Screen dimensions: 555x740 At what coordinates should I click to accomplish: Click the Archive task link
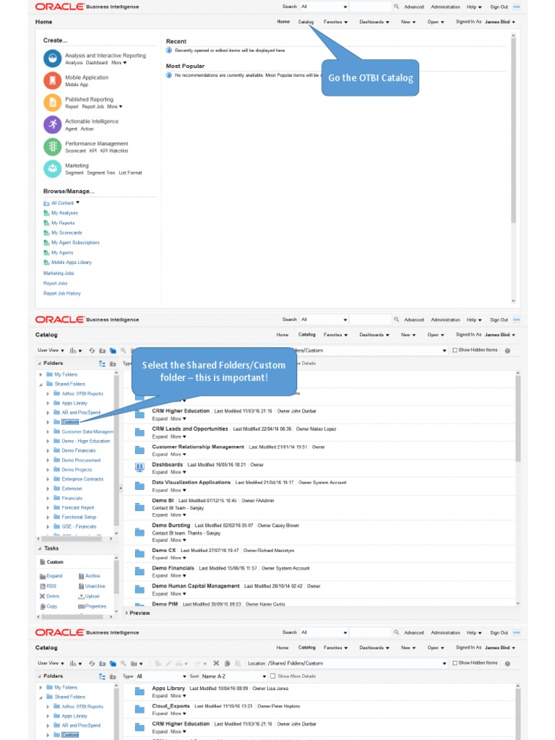pyautogui.click(x=92, y=576)
